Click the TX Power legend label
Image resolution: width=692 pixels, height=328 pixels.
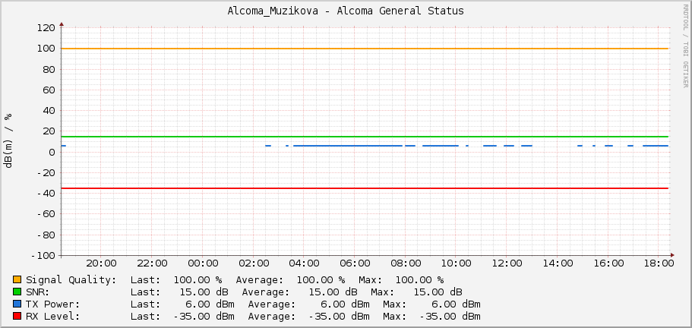(53, 304)
